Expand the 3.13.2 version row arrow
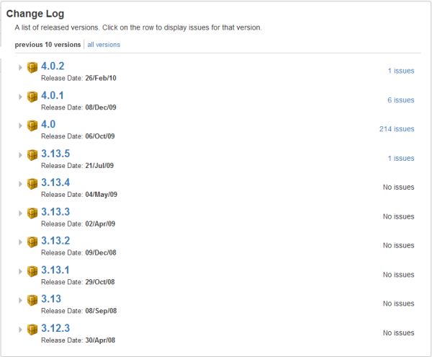 click(x=20, y=242)
